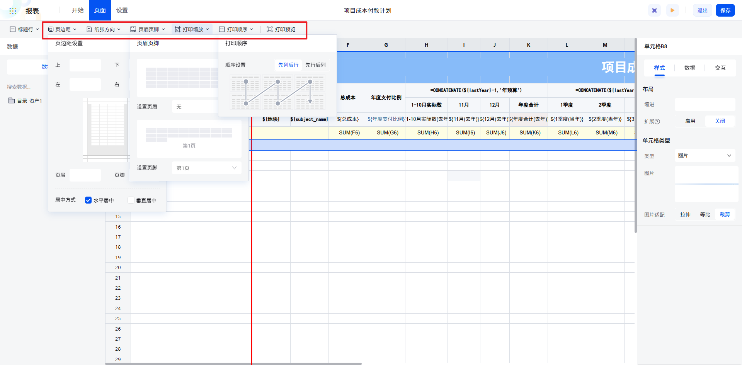Viewport: 742px width, 365px height.
Task: Click the fullscreen preview icon
Action: (x=654, y=10)
